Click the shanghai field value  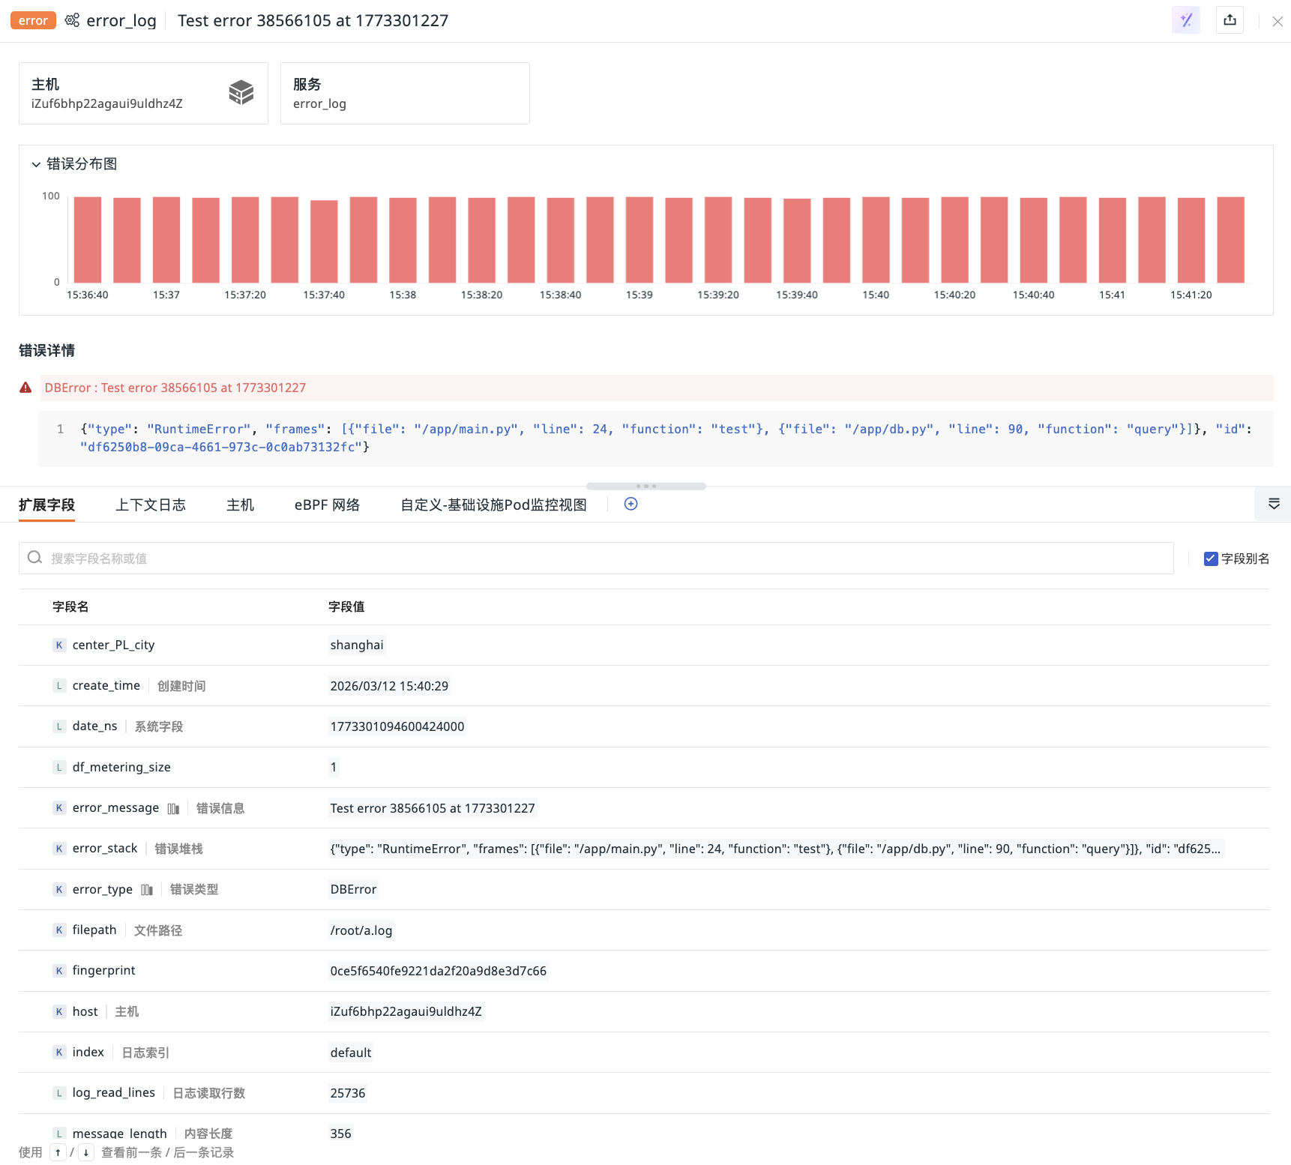[x=357, y=645]
